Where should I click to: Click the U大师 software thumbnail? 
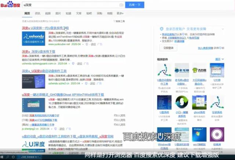(217, 70)
